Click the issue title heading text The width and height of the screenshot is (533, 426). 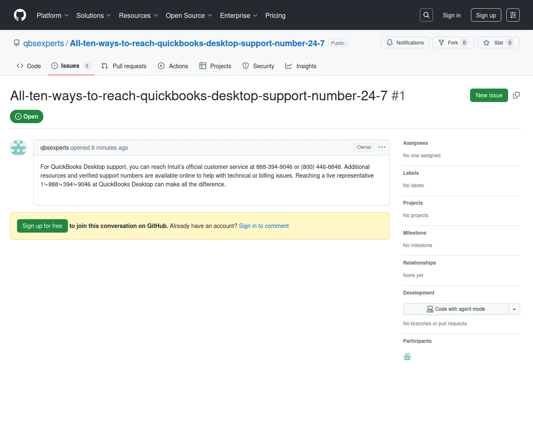(x=199, y=96)
